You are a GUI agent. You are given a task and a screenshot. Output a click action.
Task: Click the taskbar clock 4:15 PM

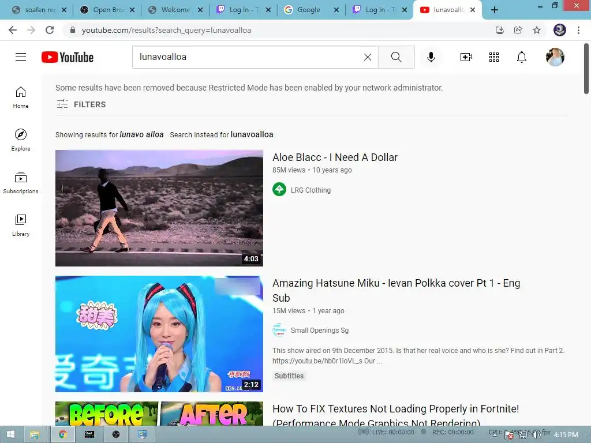pos(566,435)
